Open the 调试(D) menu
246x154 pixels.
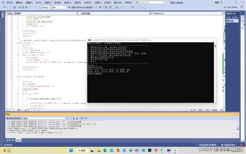pos(68,2)
